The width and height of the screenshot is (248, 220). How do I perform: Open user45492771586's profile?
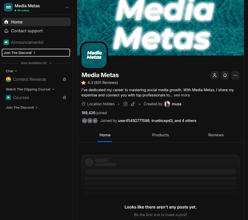[x=134, y=121]
